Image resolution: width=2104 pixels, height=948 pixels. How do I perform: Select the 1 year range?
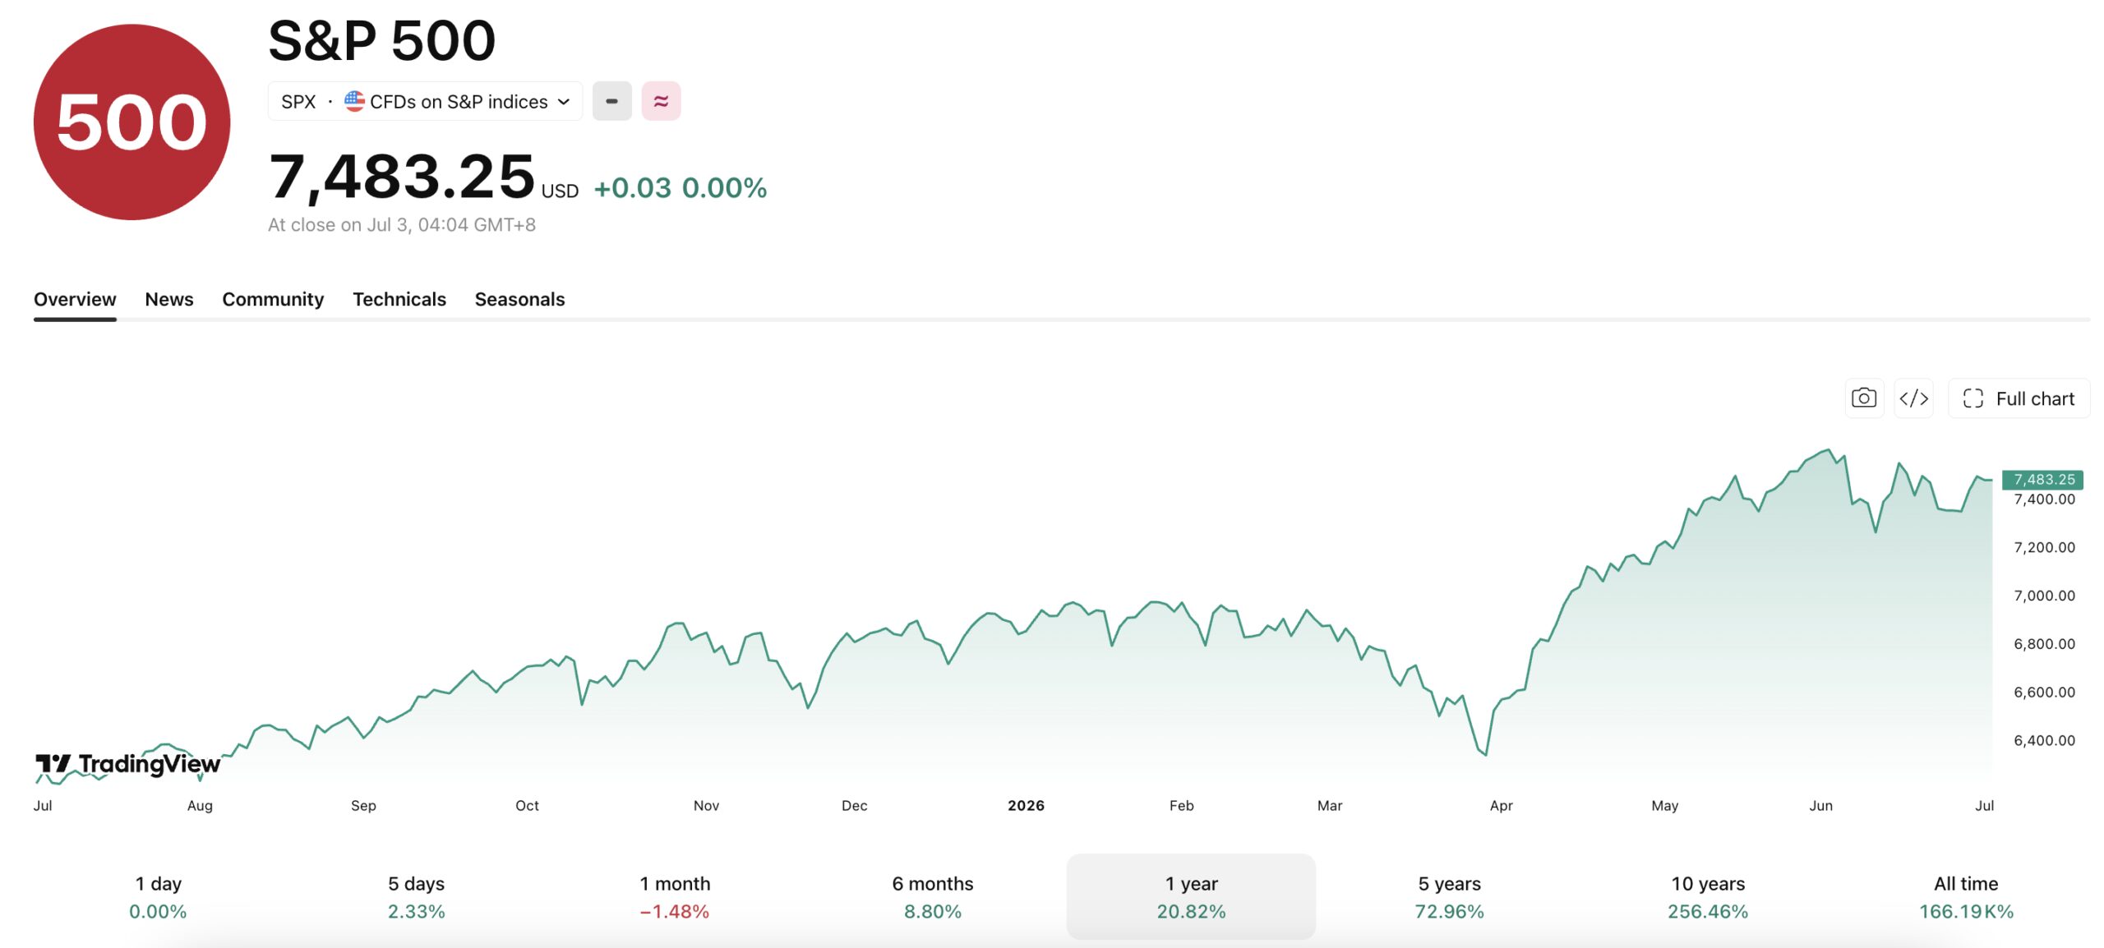coord(1191,896)
